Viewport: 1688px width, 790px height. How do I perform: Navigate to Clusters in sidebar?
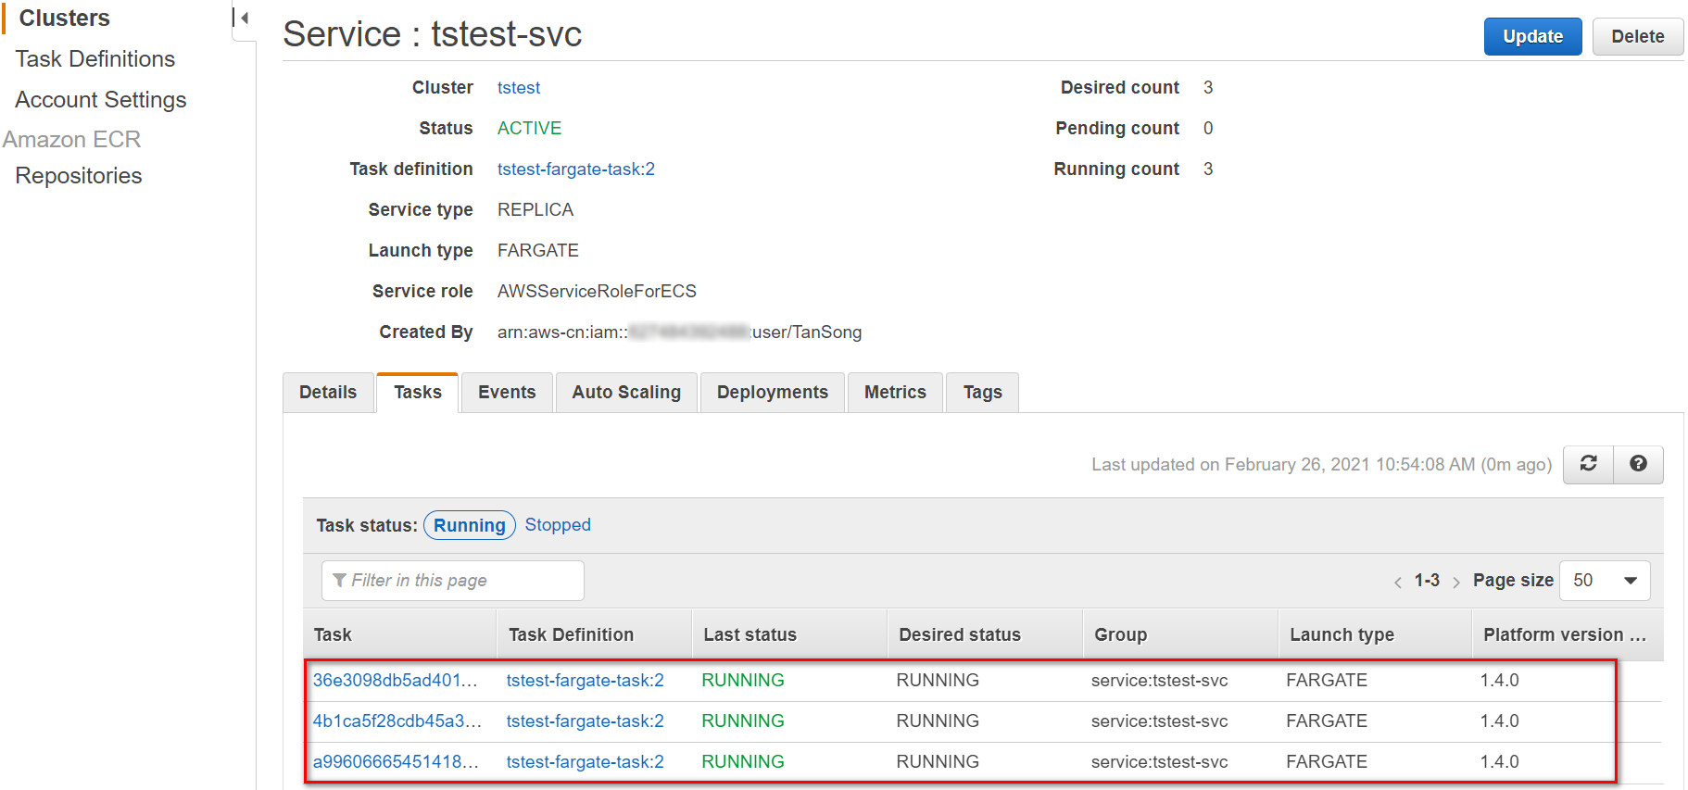tap(64, 18)
